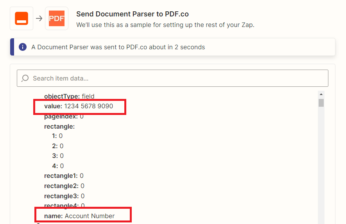Click the objectType field row

[x=69, y=97]
